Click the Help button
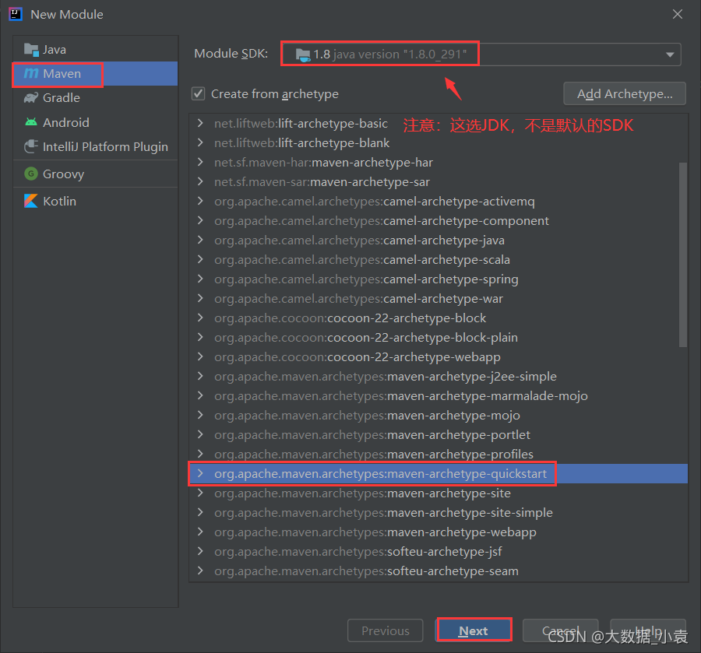This screenshot has height=653, width=701. pyautogui.click(x=648, y=630)
